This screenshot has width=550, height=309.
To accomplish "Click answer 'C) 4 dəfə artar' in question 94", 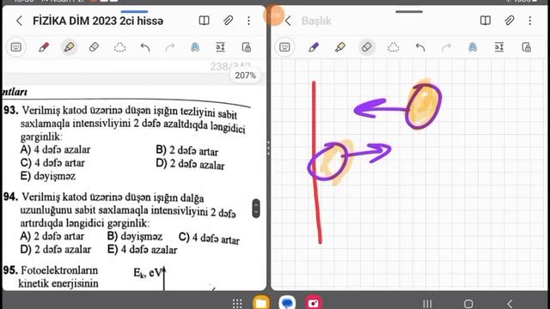I will [209, 239].
